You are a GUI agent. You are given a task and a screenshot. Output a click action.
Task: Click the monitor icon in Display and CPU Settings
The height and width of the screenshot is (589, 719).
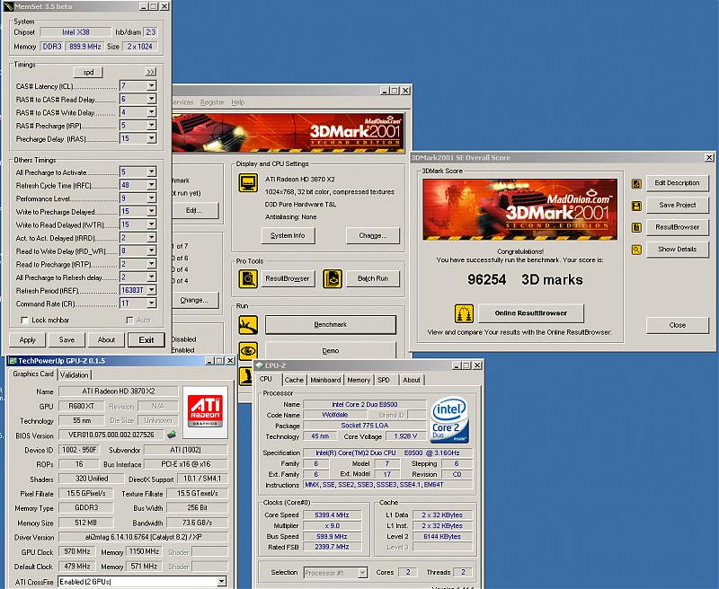(248, 182)
